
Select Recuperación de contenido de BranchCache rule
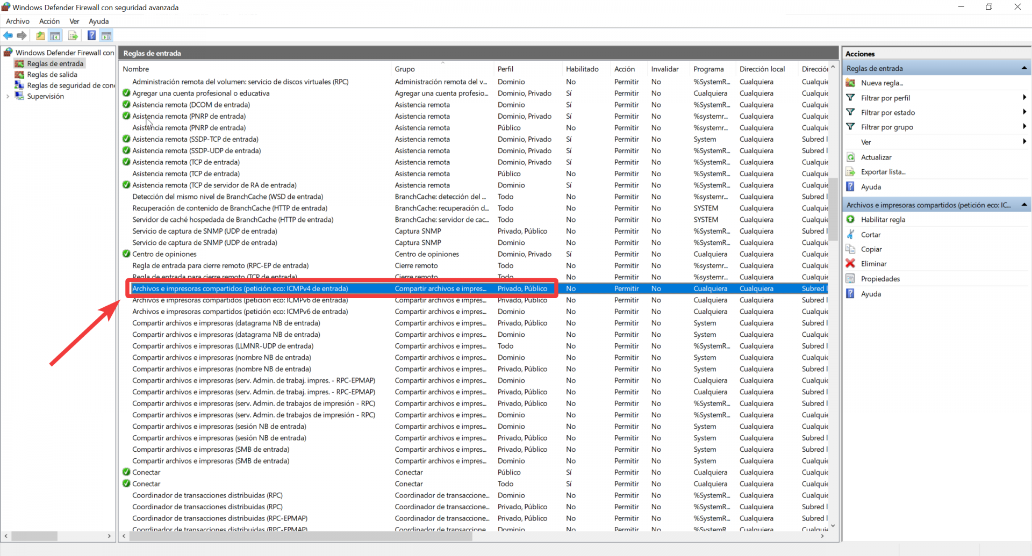475,208
